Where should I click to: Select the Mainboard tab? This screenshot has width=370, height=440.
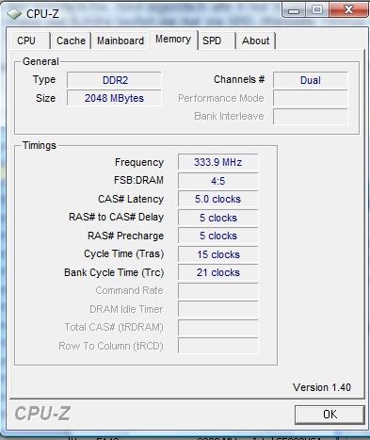tap(121, 41)
